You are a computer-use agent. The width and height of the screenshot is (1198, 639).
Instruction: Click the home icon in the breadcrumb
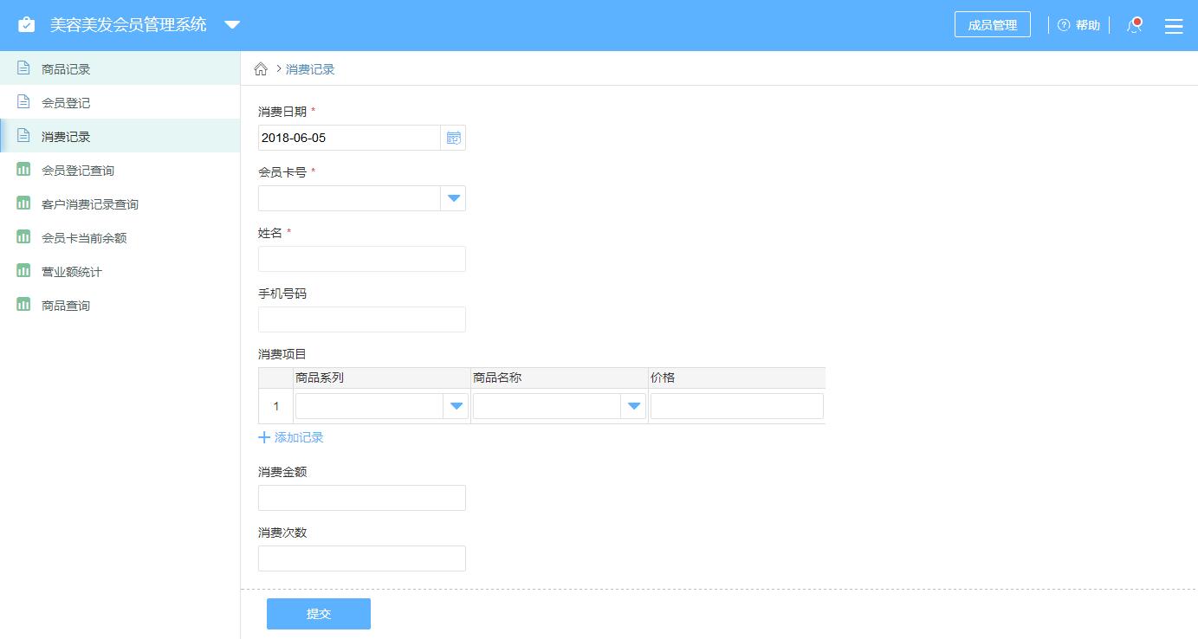coord(261,68)
